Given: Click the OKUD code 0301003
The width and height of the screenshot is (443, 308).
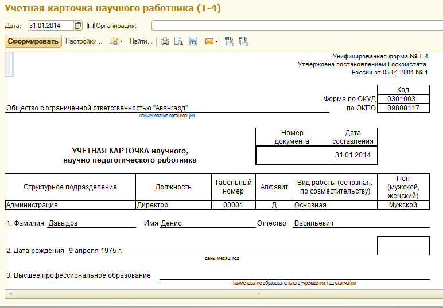Looking at the screenshot, I should point(403,99).
